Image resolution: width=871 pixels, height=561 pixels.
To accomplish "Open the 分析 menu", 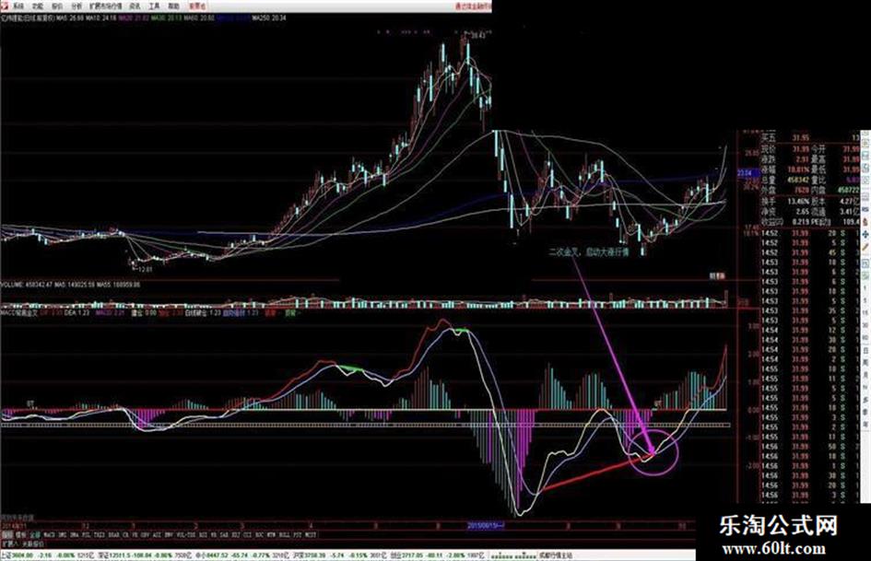I will pos(77,6).
